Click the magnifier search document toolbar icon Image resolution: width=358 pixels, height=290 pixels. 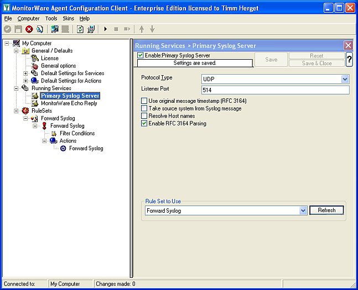(40, 29)
